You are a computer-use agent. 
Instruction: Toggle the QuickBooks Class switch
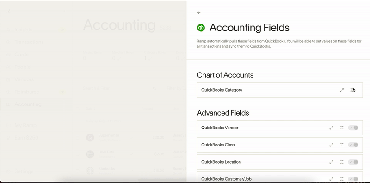[x=353, y=145]
